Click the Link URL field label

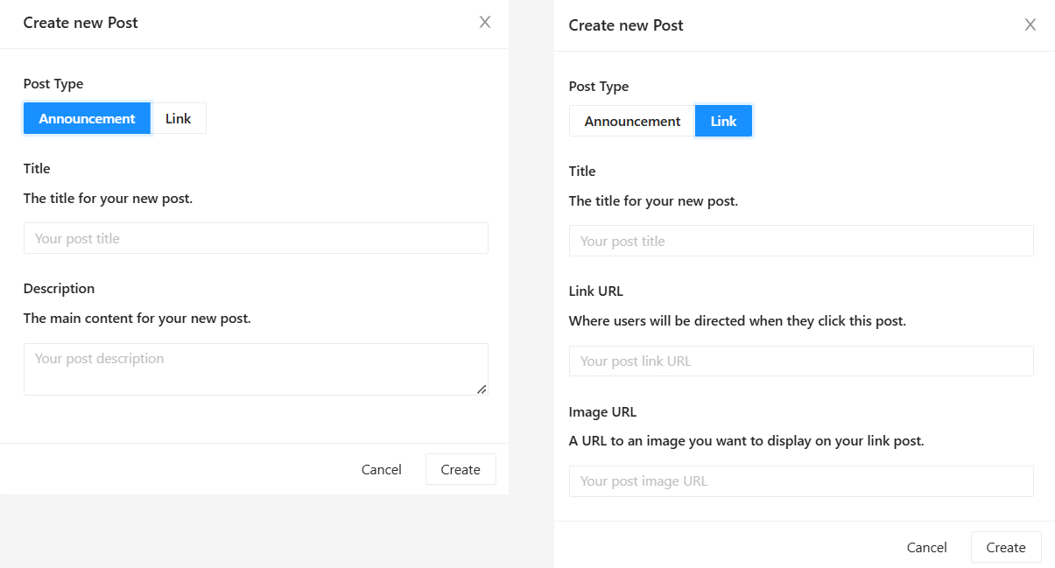[x=595, y=291]
